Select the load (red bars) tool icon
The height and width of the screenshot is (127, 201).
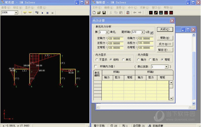click(x=166, y=13)
